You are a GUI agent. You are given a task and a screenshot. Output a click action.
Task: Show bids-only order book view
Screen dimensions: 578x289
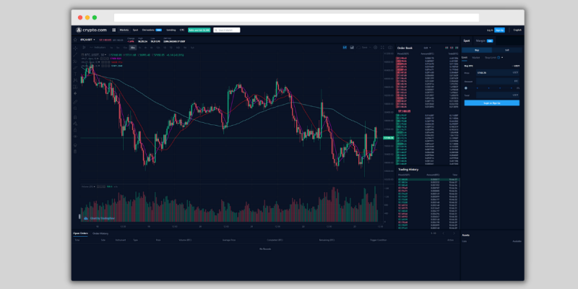pyautogui.click(x=457, y=48)
